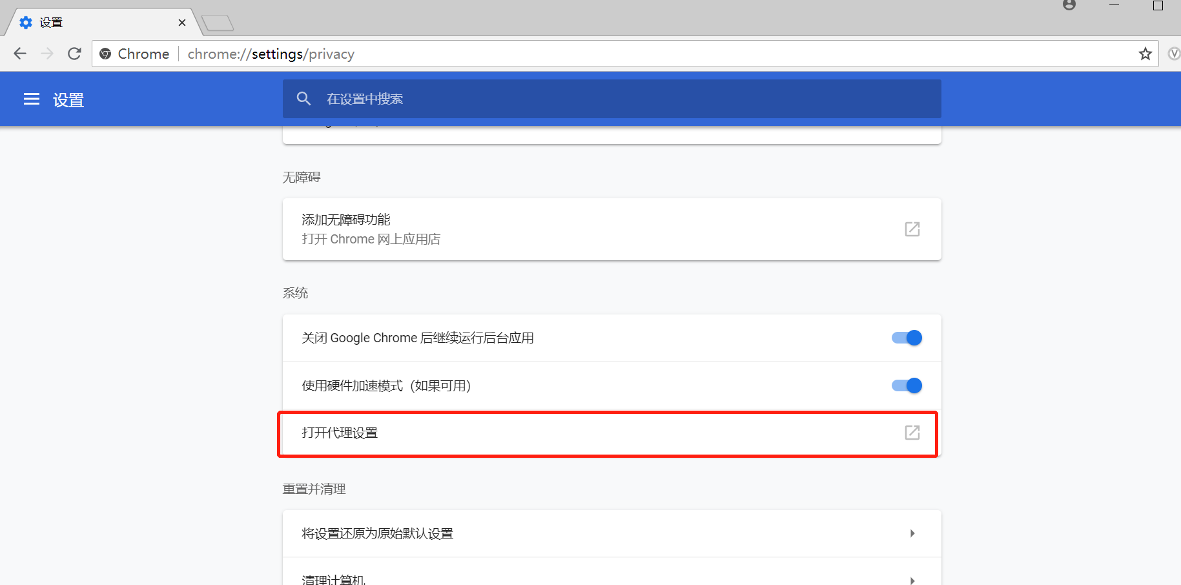Click the search magnifier icon
Image resolution: width=1181 pixels, height=585 pixels.
coord(303,98)
